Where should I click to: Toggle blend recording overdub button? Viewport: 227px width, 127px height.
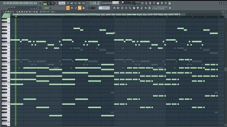pyautogui.click(x=79, y=3)
